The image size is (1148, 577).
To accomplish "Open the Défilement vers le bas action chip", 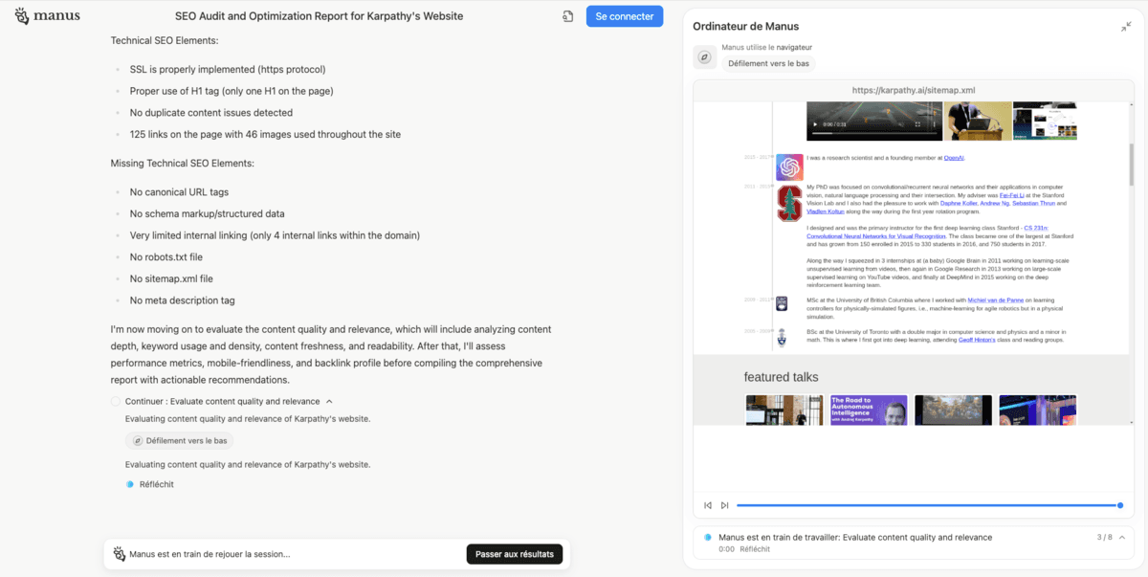I will [180, 441].
